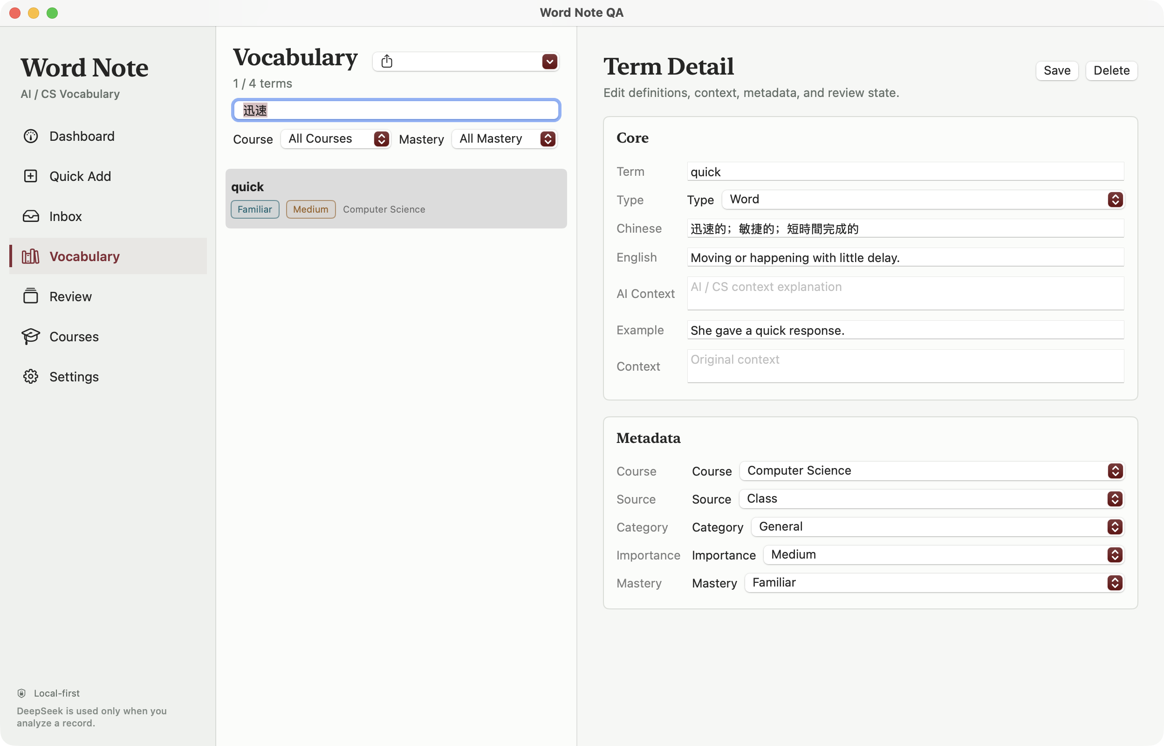
Task: Open the Settings section
Action: (108, 376)
